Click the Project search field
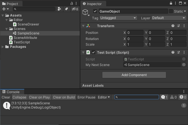 (34, 9)
